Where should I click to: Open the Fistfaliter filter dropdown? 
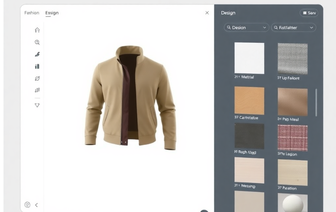pos(293,28)
